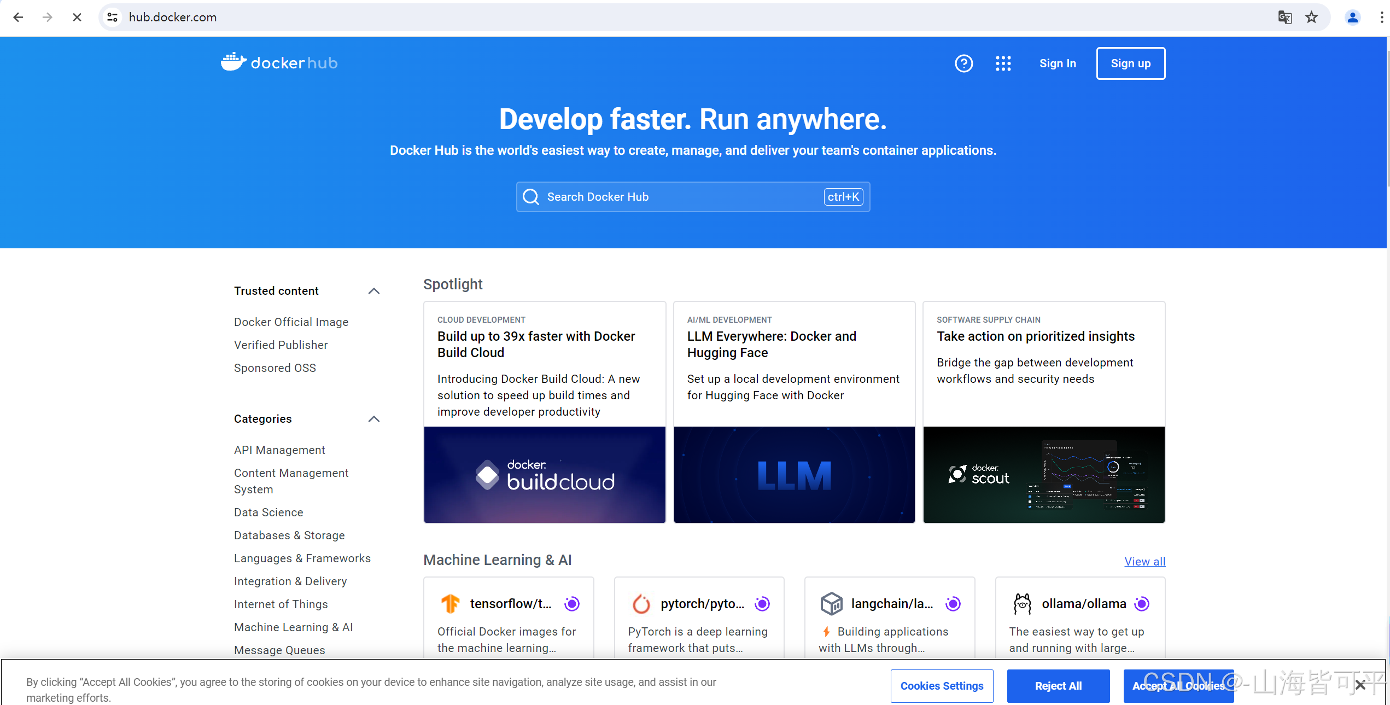This screenshot has width=1390, height=705.
Task: Open the Docker Build Cloud spotlight title
Action: [536, 345]
